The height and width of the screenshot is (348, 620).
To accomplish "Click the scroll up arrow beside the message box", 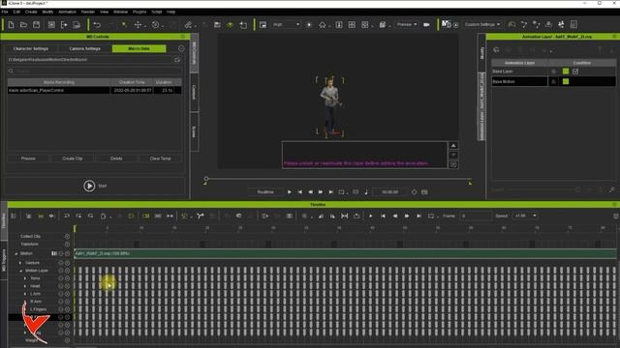I will pos(453,146).
